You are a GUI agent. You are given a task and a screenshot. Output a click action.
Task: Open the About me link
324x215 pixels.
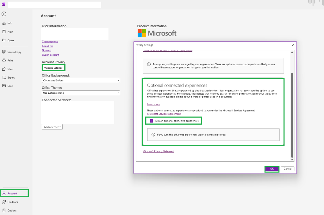click(x=47, y=46)
